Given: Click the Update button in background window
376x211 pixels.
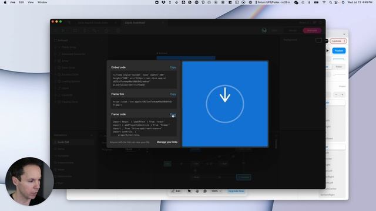Looking at the screenshot, I should (x=337, y=41).
